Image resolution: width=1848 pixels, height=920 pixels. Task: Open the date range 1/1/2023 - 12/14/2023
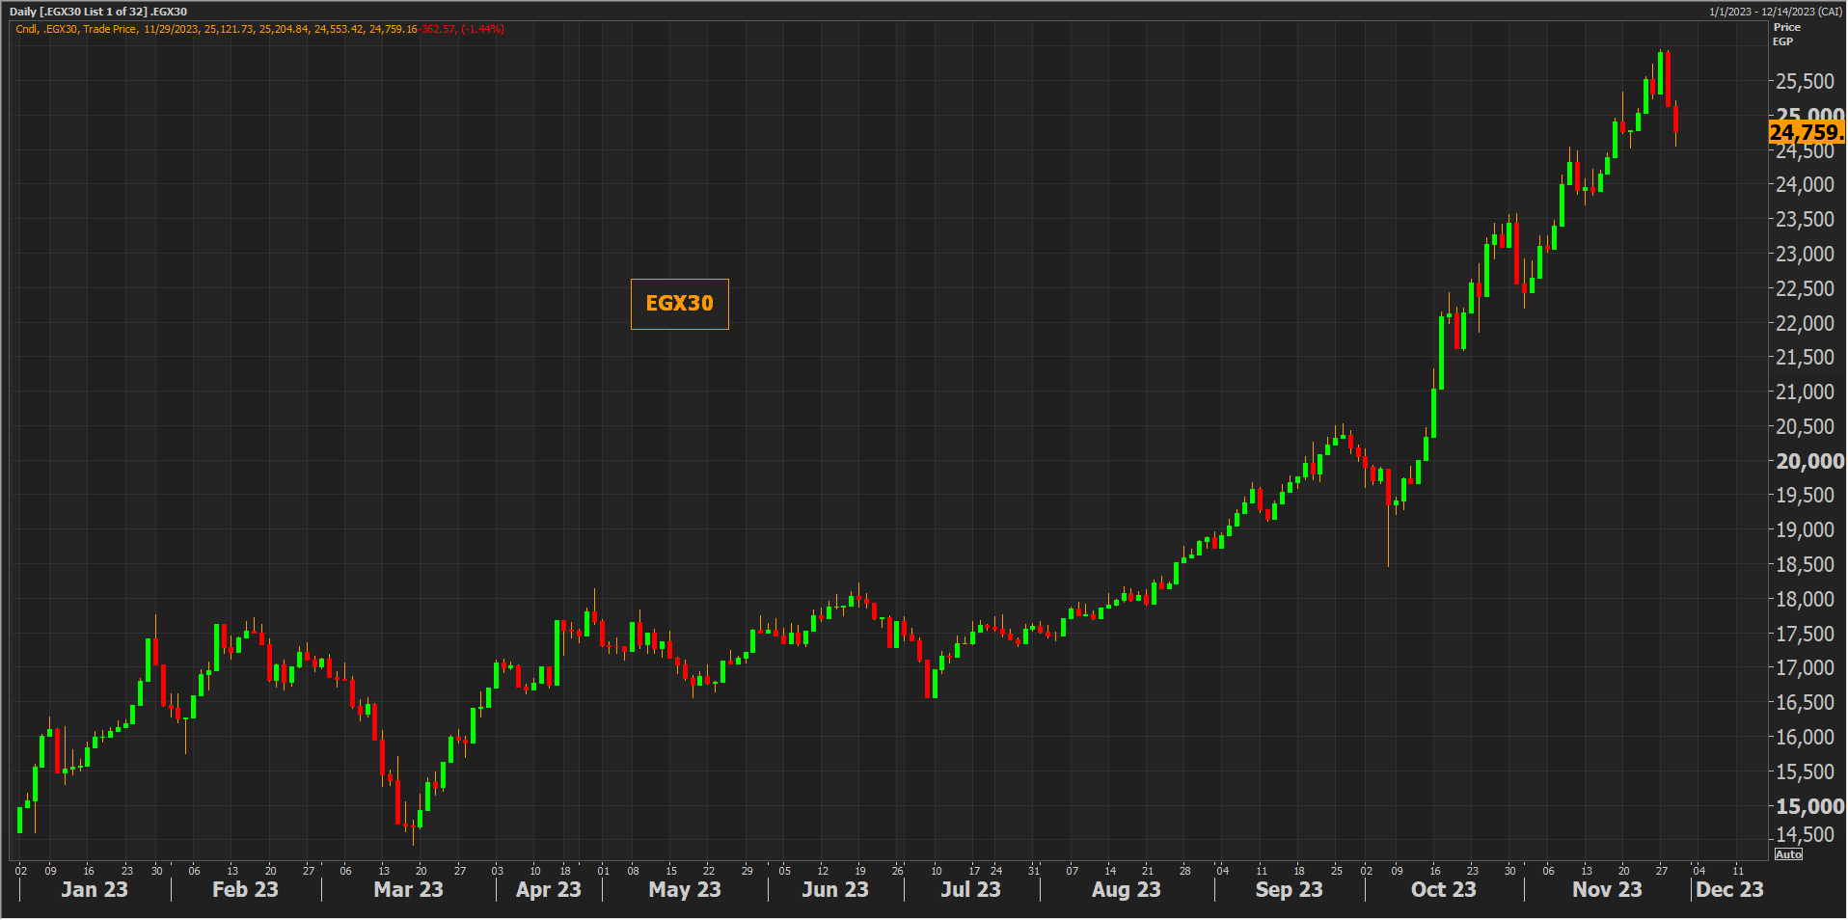[1775, 12]
